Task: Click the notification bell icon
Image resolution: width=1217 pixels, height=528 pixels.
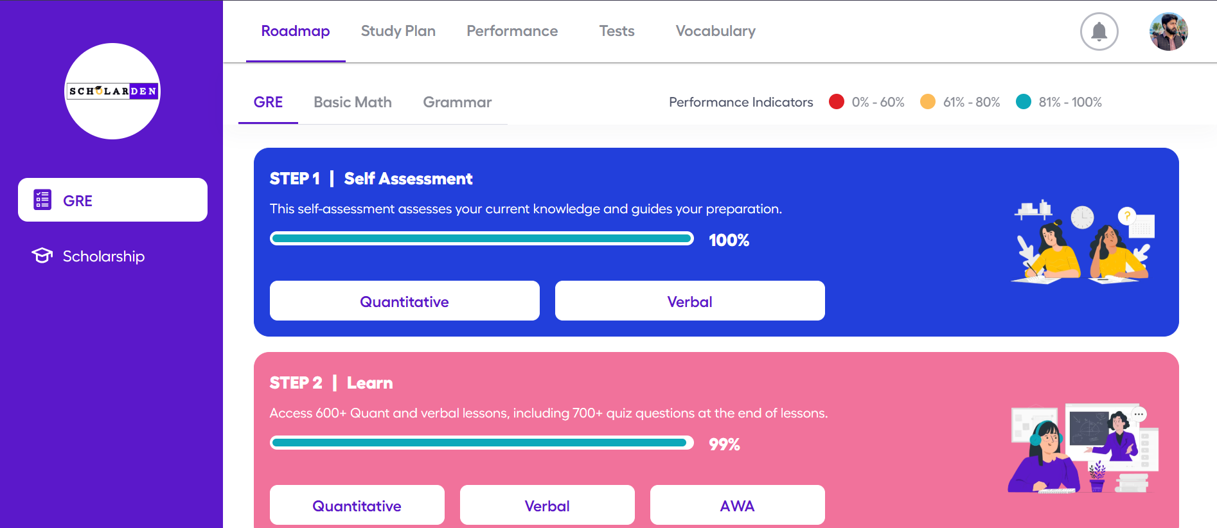Action: [1099, 31]
